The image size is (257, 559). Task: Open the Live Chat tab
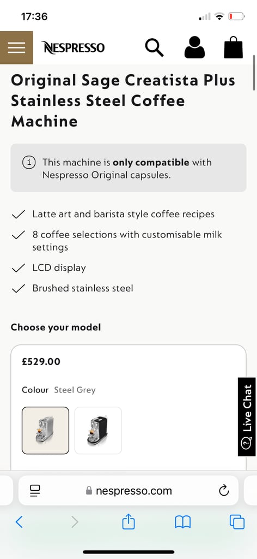[x=247, y=417]
